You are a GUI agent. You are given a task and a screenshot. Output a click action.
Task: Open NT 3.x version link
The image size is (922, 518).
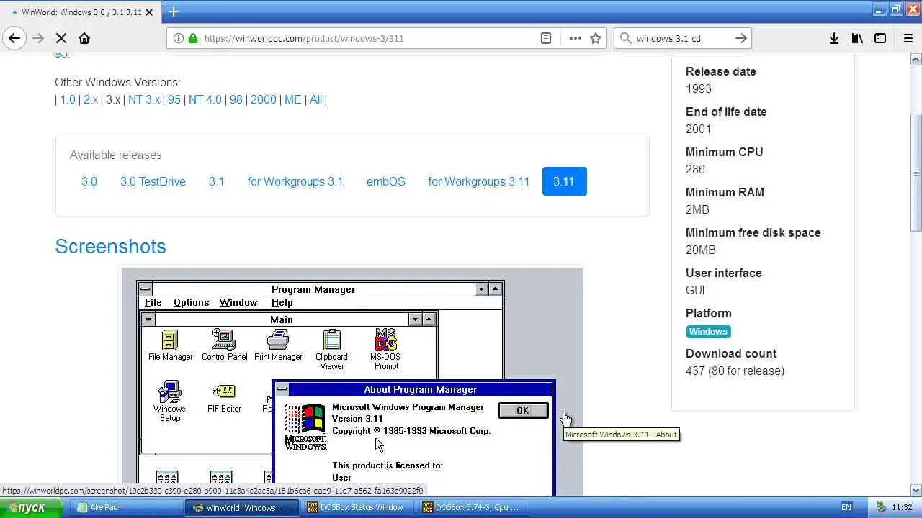144,99
